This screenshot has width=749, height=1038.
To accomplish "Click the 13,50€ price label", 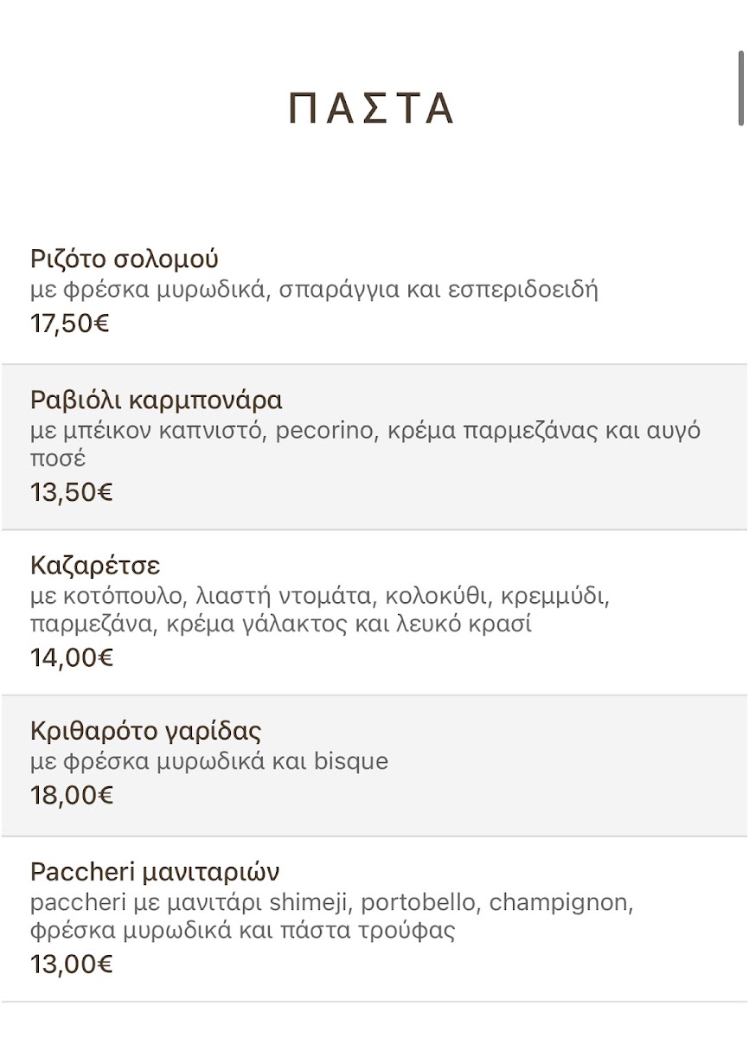I will [72, 492].
